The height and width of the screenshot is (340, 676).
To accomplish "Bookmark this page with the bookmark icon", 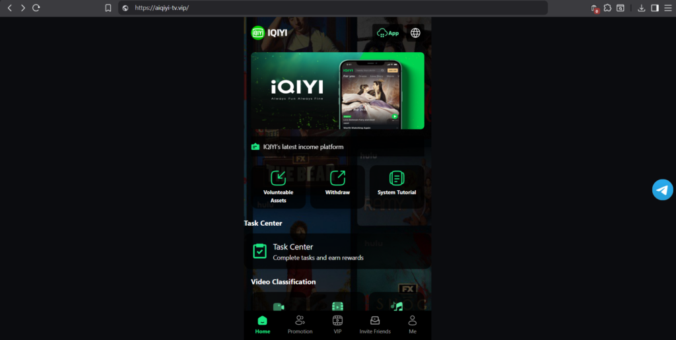I will [108, 8].
